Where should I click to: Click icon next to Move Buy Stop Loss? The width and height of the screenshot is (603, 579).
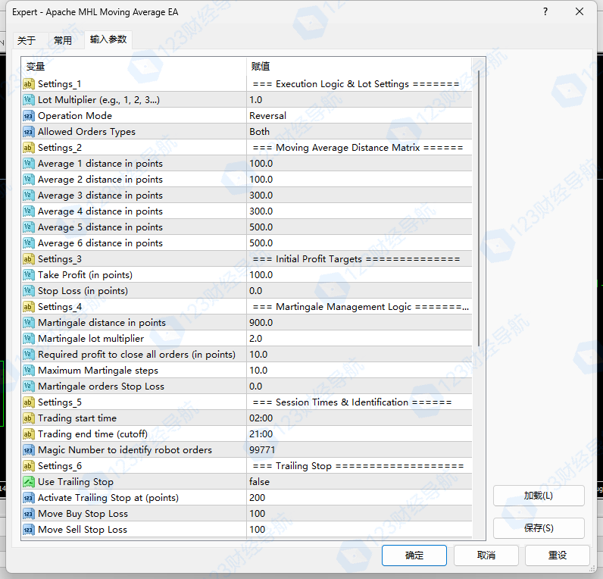(29, 514)
